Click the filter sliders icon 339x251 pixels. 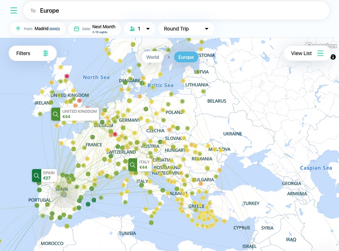46,53
